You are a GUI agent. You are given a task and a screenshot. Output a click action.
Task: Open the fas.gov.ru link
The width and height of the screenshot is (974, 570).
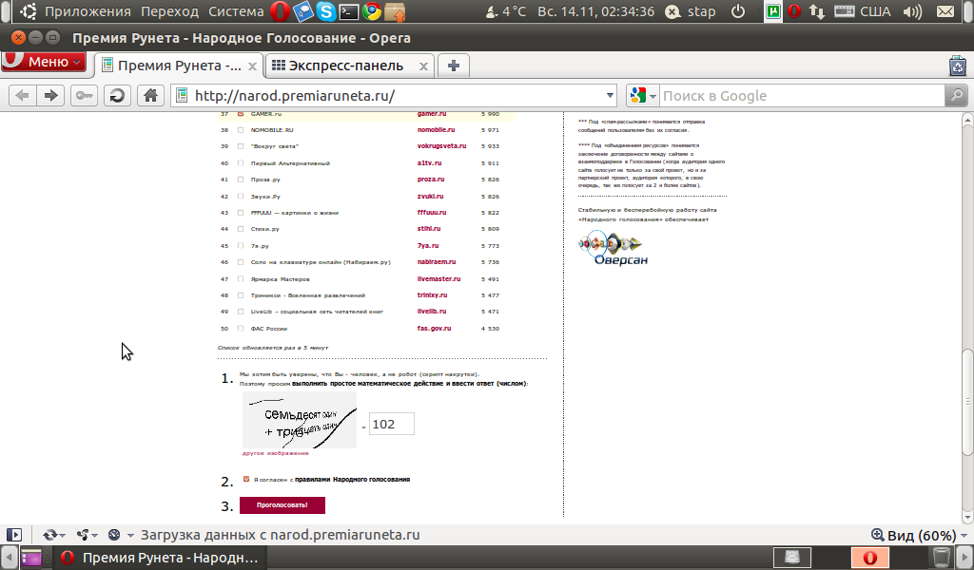(x=434, y=328)
